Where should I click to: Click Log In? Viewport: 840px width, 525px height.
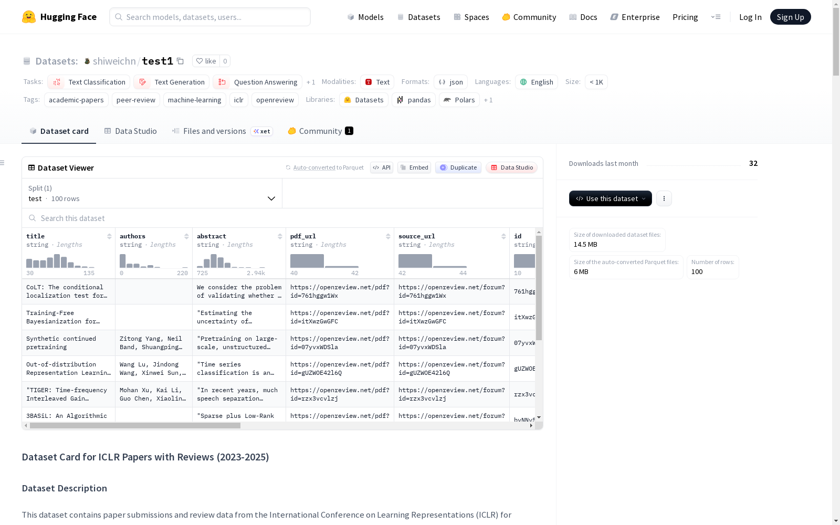(x=750, y=17)
